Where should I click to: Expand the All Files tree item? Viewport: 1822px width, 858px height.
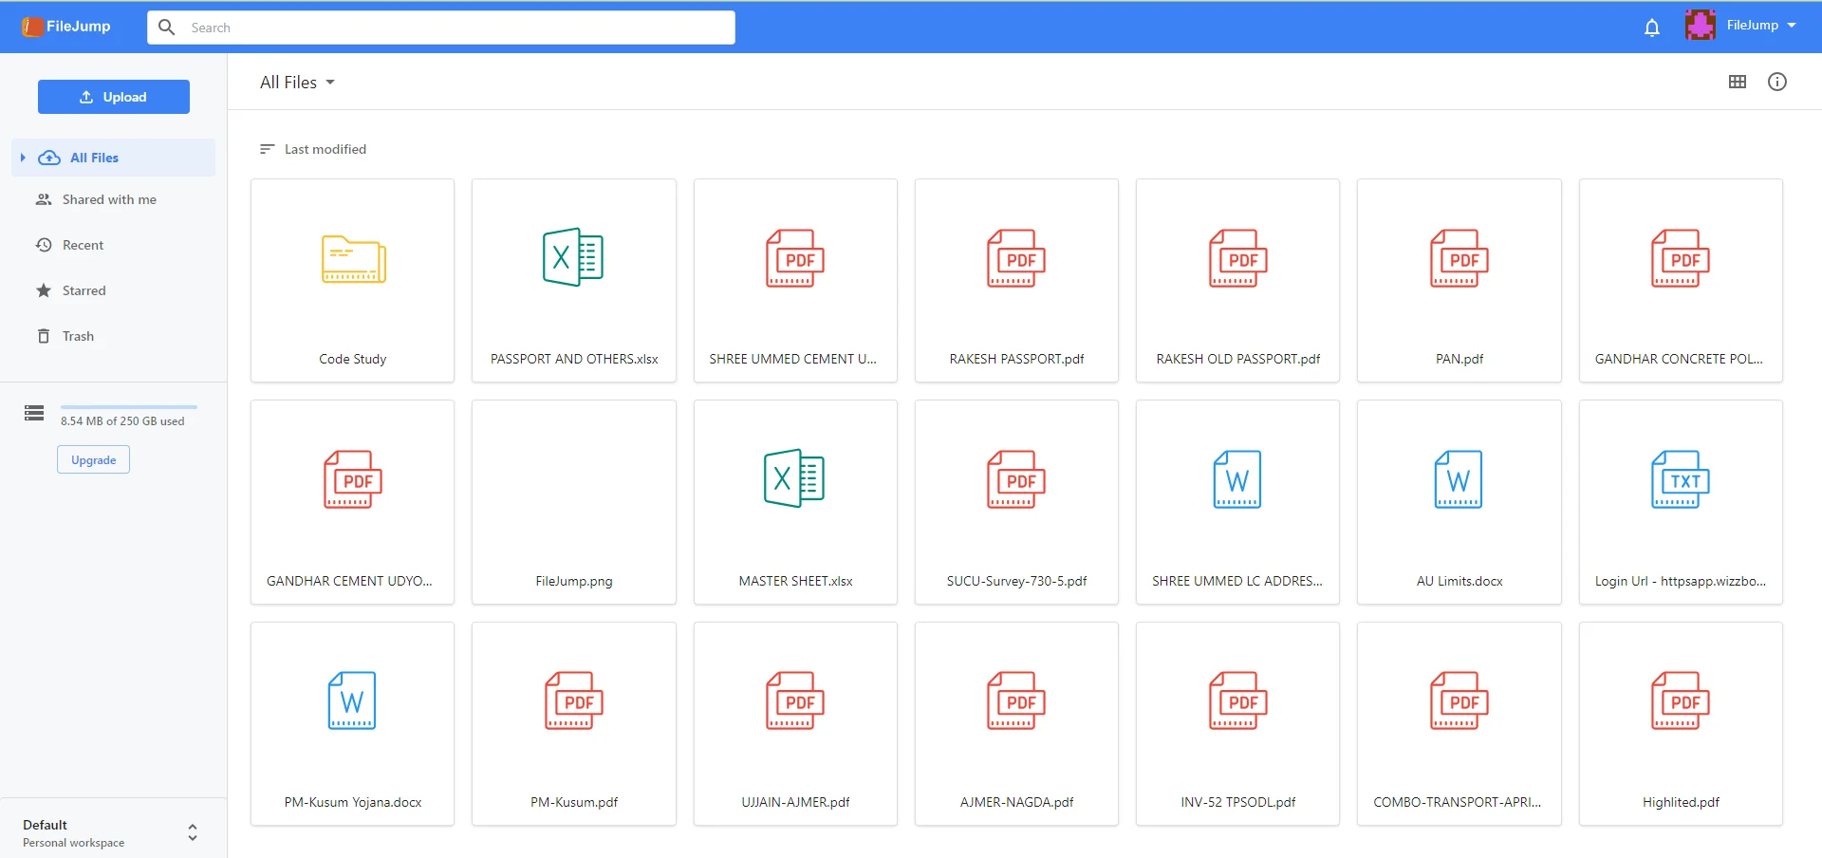(22, 158)
